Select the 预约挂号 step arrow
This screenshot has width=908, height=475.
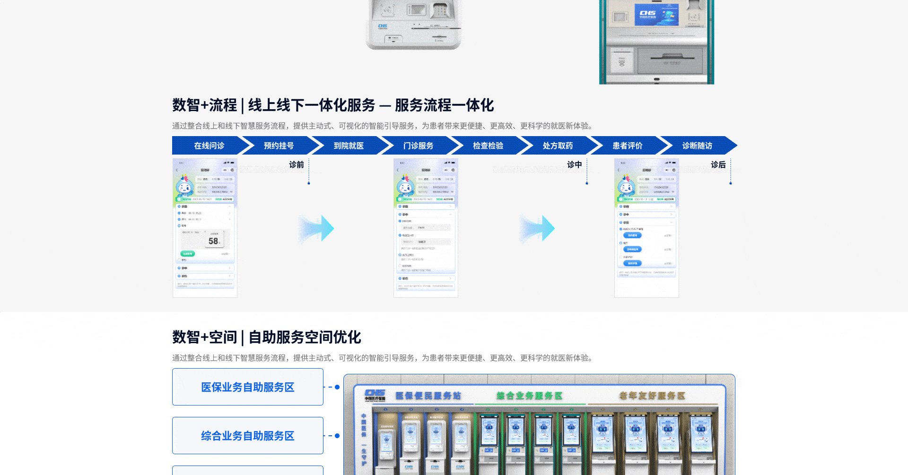[x=279, y=146]
